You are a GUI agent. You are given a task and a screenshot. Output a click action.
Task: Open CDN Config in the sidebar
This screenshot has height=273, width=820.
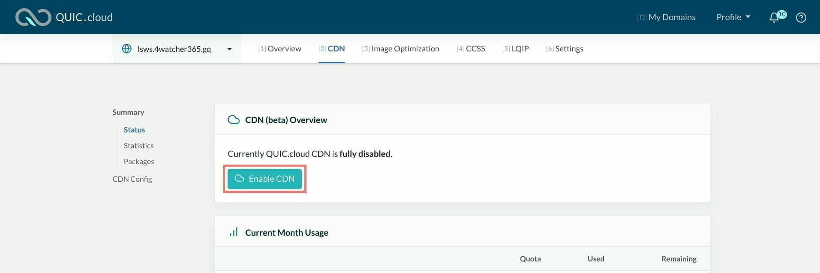132,179
